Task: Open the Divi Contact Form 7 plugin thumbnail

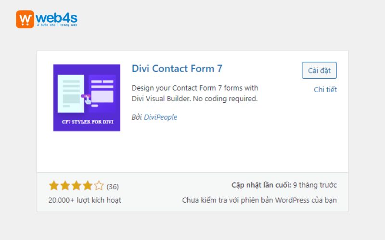Action: [x=87, y=97]
